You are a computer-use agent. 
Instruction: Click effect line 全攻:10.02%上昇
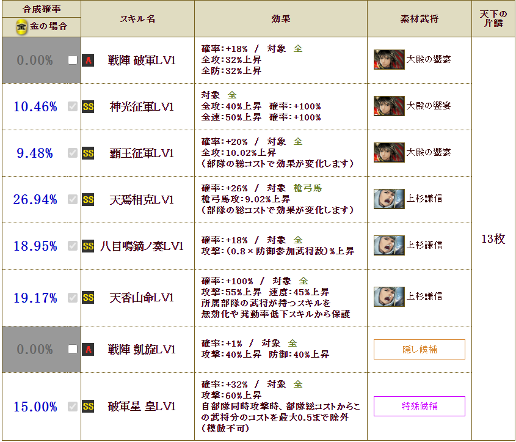click(x=239, y=152)
